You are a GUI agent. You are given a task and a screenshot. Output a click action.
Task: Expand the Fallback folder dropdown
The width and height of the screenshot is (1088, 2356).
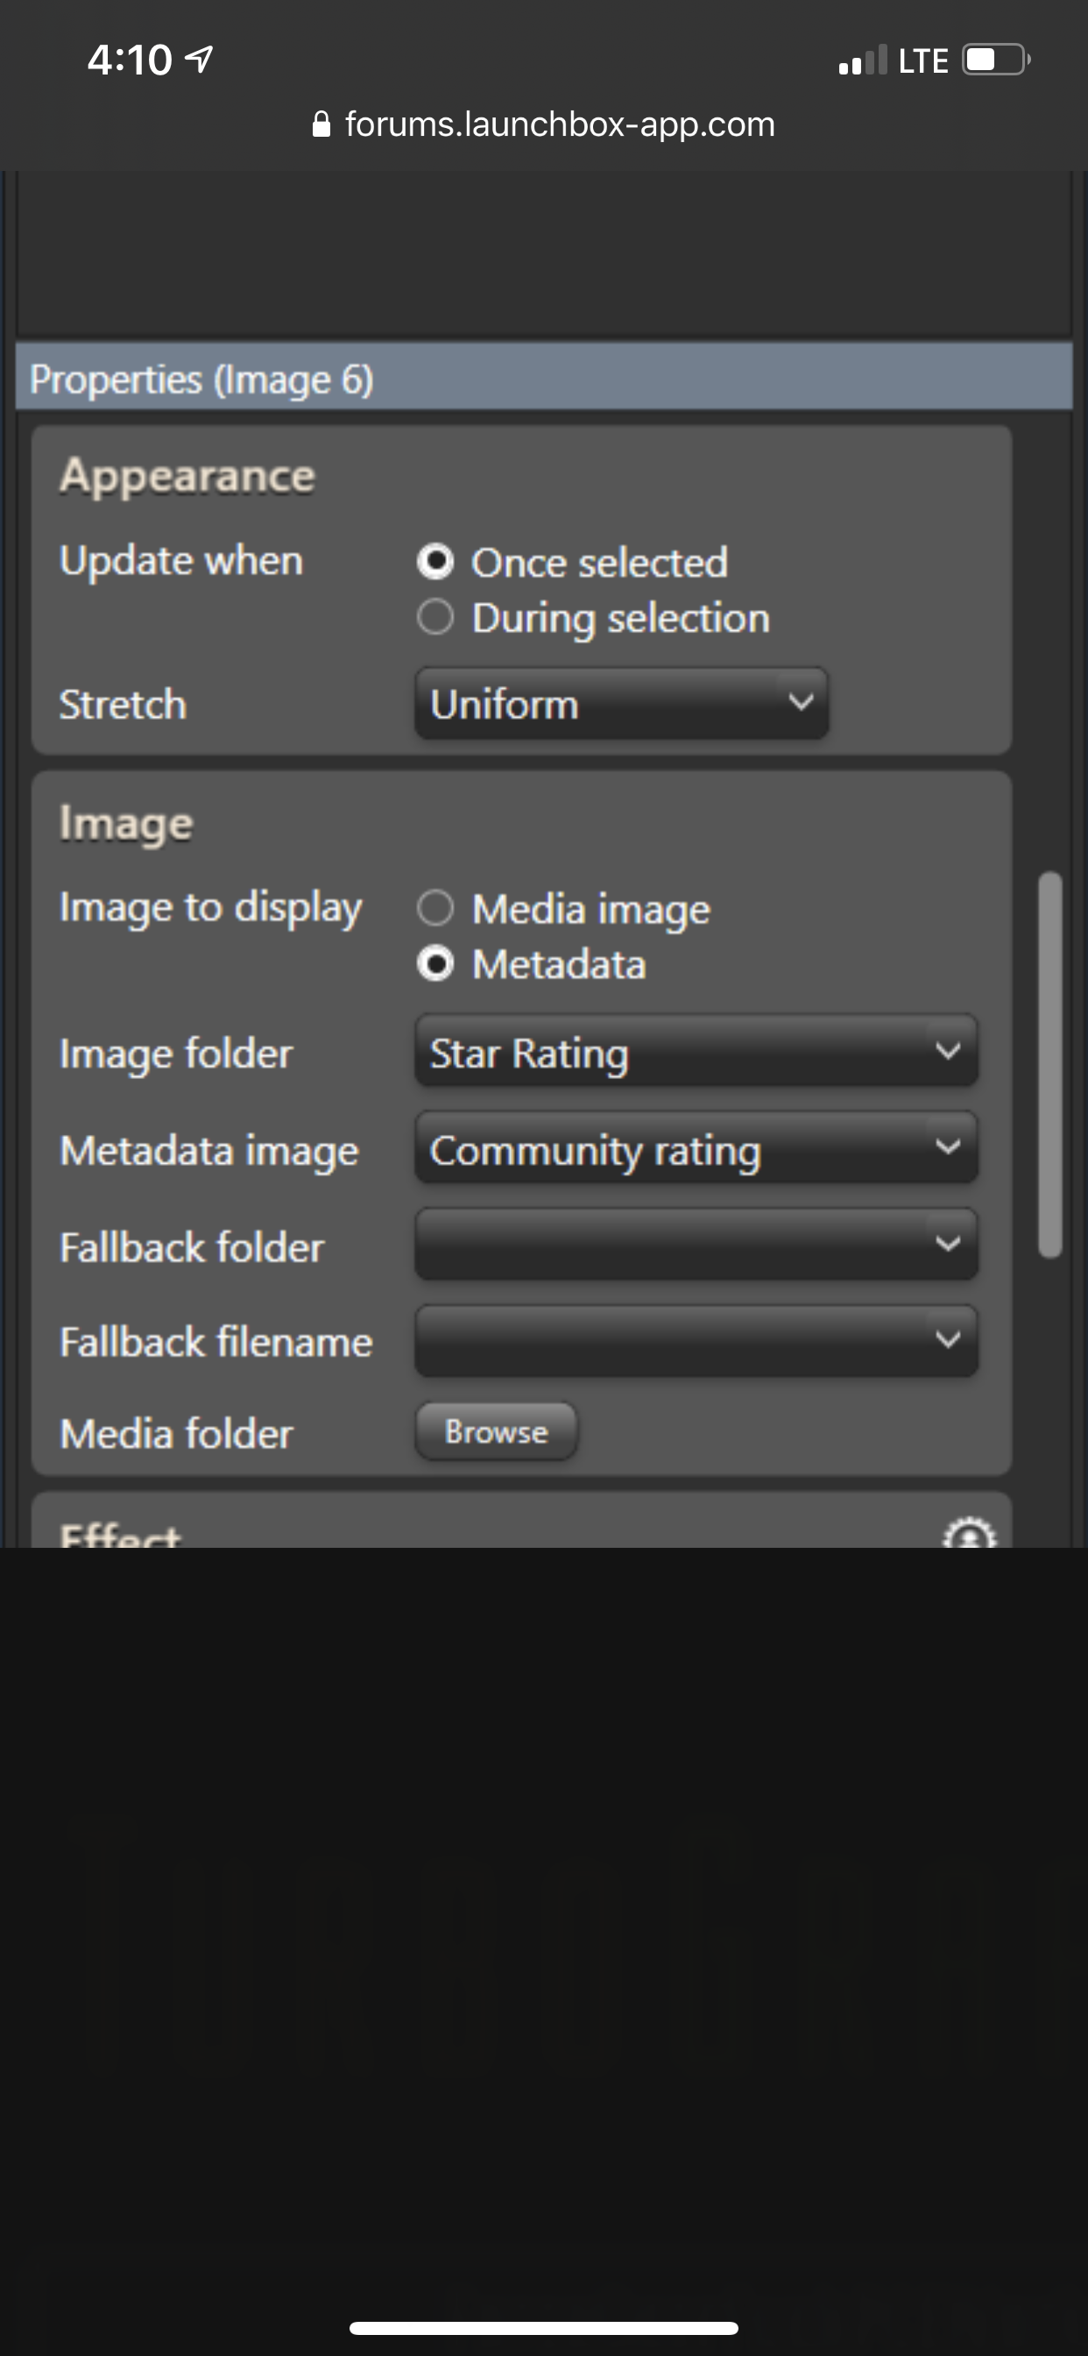[x=696, y=1245]
